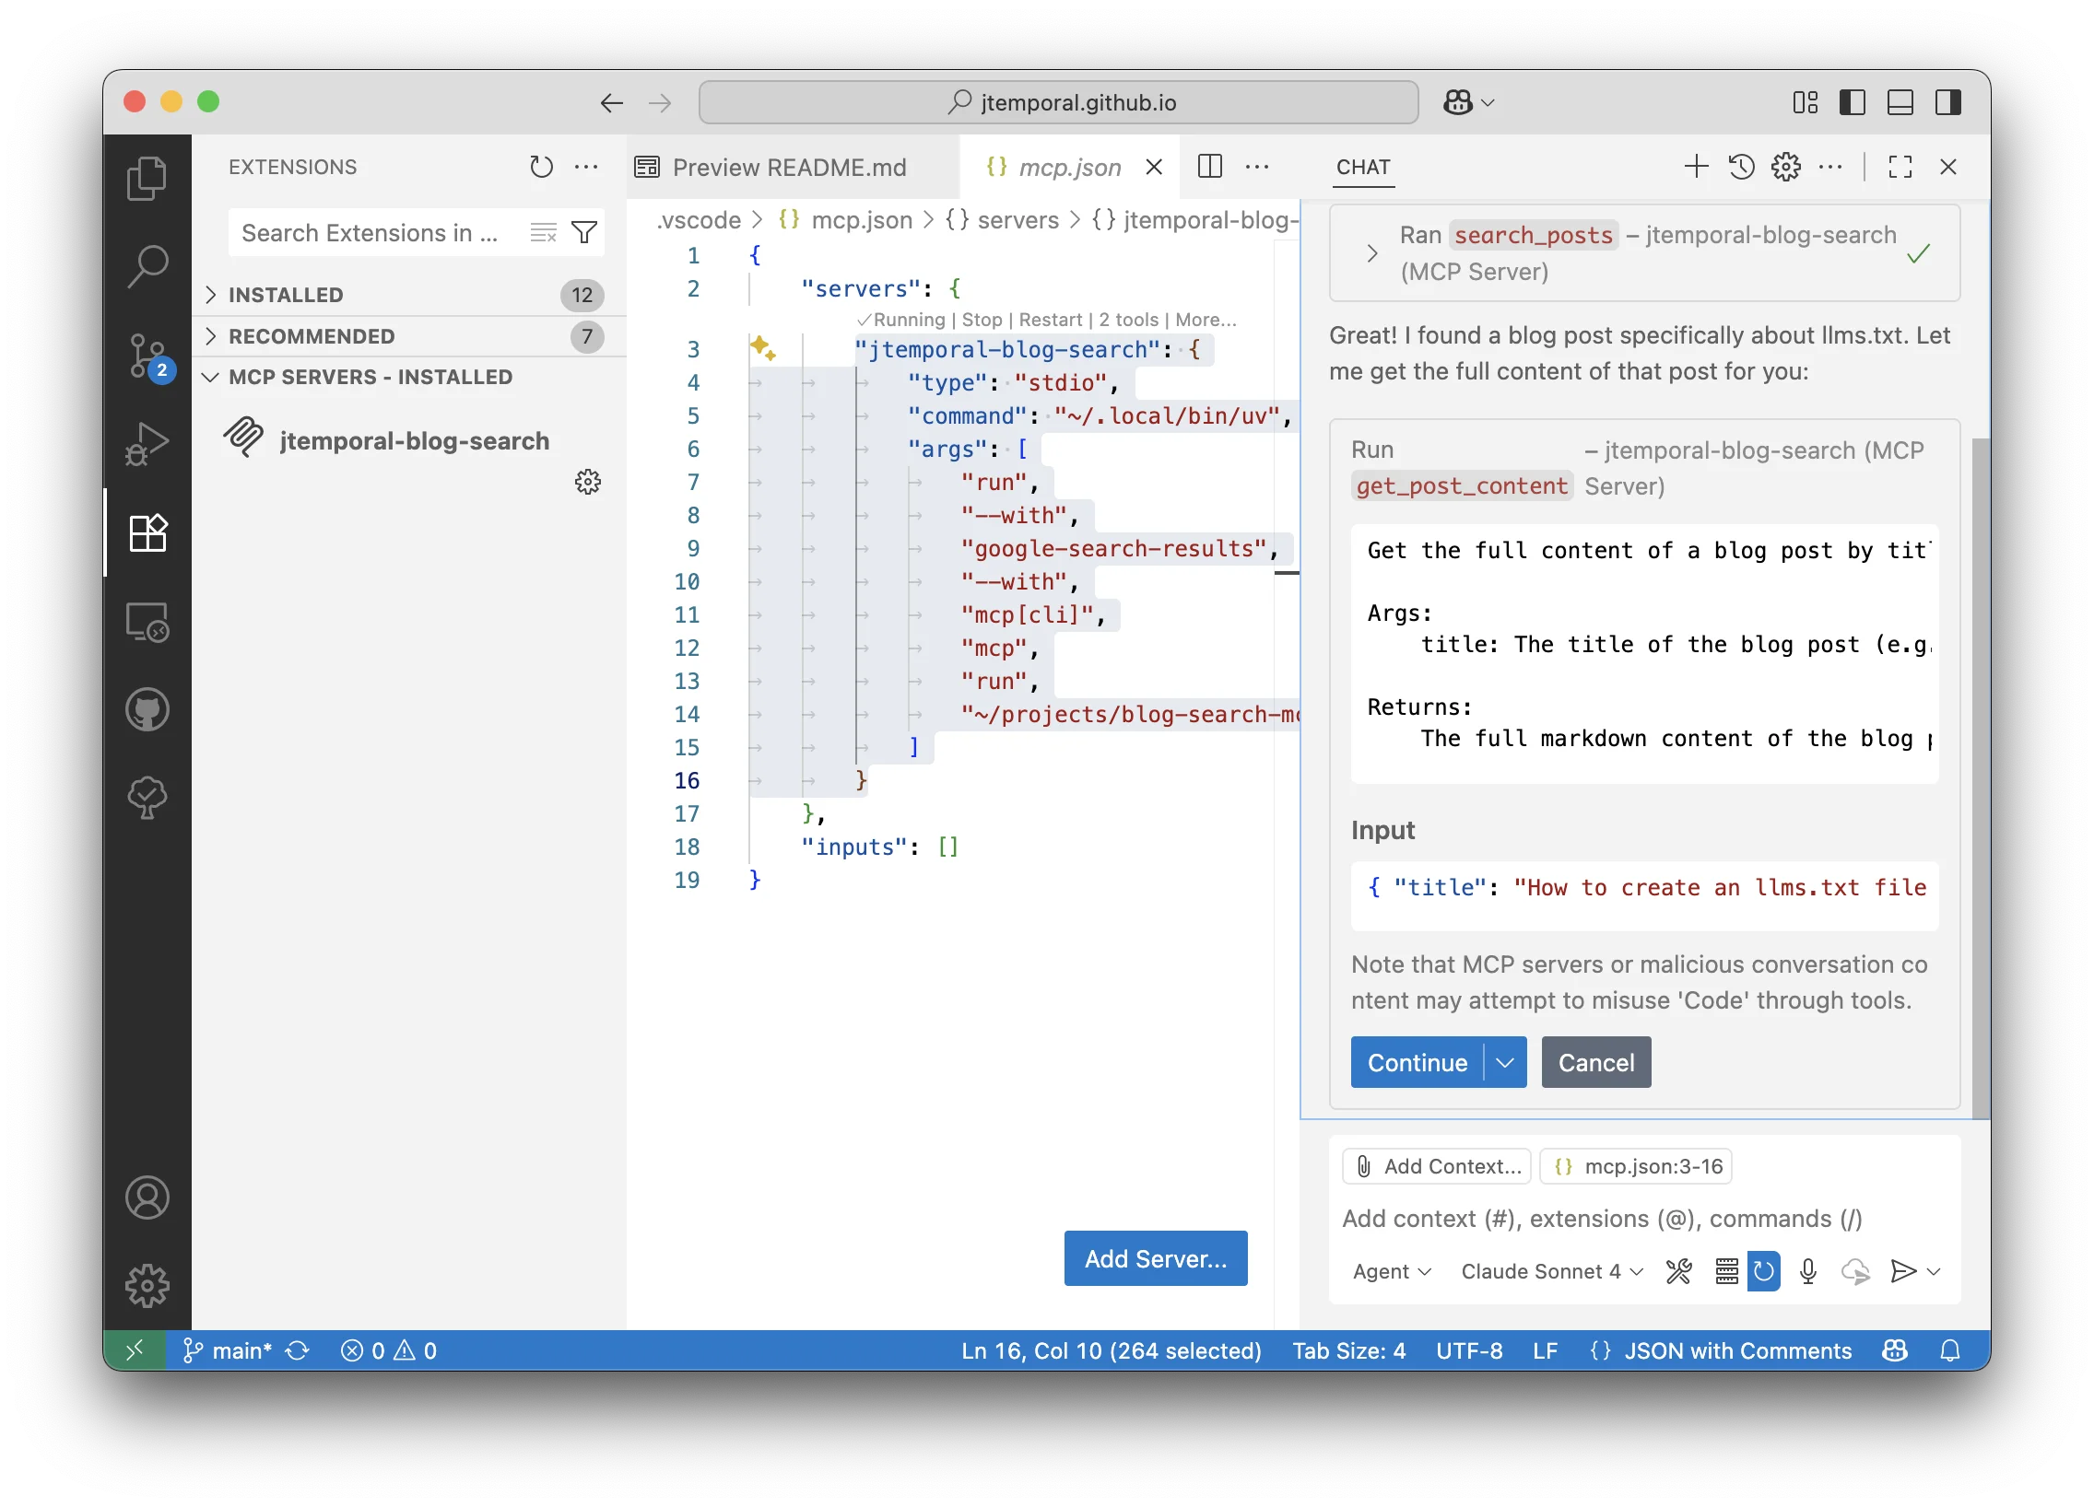Start voice chat with microphone icon
The height and width of the screenshot is (1507, 2094).
(x=1807, y=1271)
